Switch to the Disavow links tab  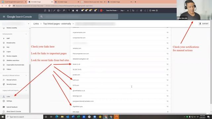click(93, 2)
